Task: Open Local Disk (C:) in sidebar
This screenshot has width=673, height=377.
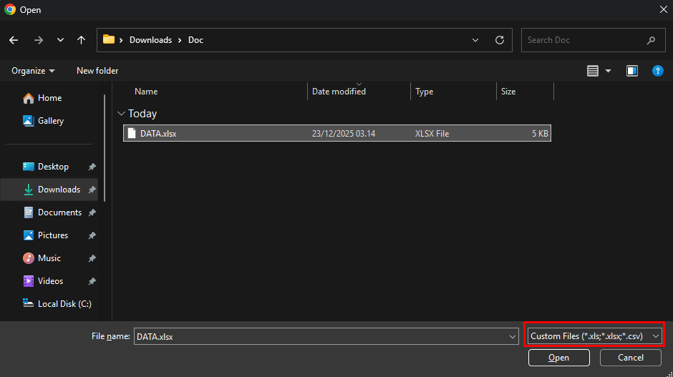Action: (x=64, y=304)
